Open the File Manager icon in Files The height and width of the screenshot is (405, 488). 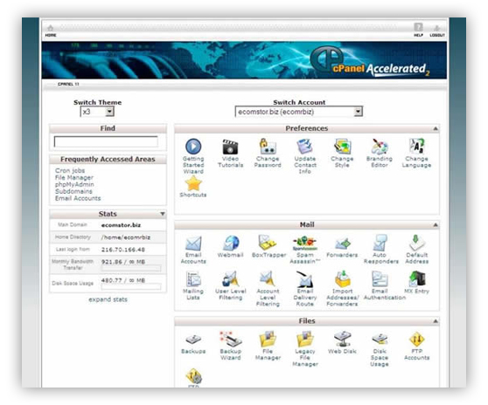coord(268,340)
